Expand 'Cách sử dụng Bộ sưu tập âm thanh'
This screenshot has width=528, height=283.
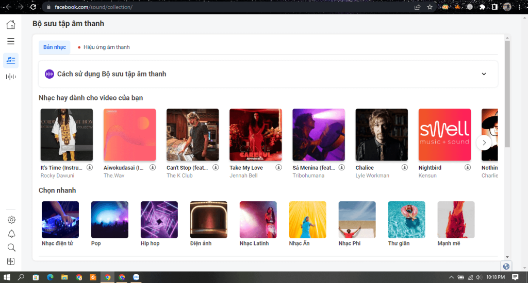[x=484, y=74]
